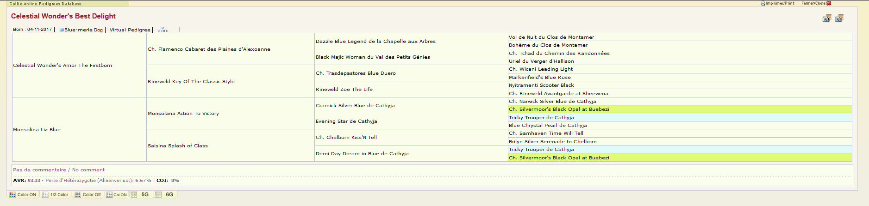Open the Collie online Pedigrees Database tab
Screen dimensions: 869x206
coord(45,4)
